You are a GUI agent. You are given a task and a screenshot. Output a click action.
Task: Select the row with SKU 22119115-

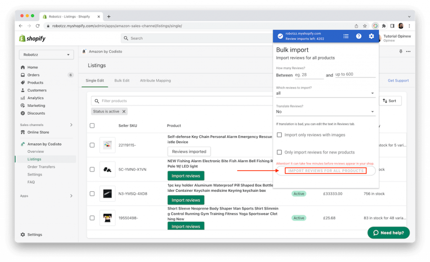pos(92,145)
